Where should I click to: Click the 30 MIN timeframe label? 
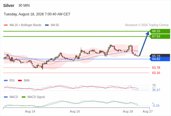(x=24, y=6)
